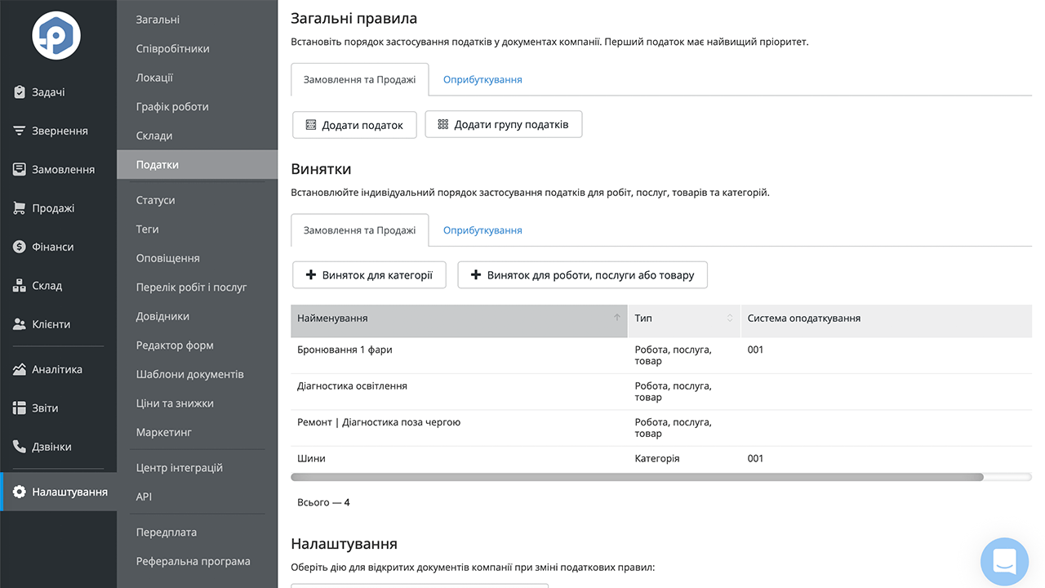Click the Налаштування gear icon

click(20, 492)
